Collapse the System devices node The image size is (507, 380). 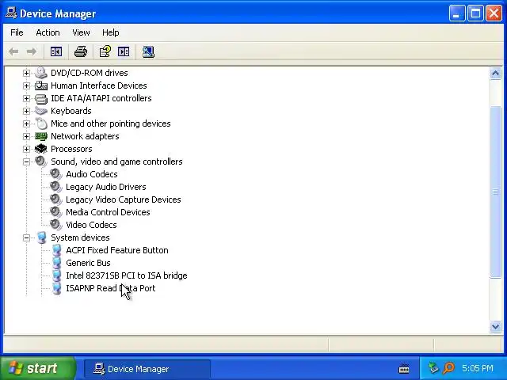point(26,238)
